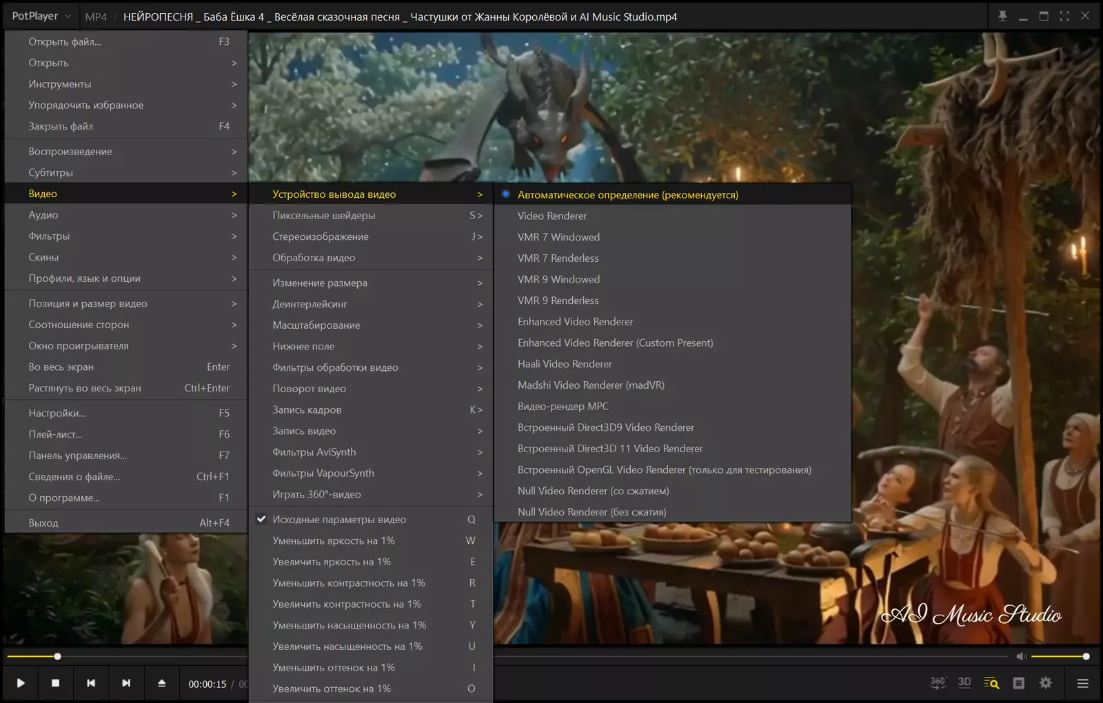The image size is (1103, 703).
Task: Choose Открыть файл... menu entry
Action: coord(126,41)
